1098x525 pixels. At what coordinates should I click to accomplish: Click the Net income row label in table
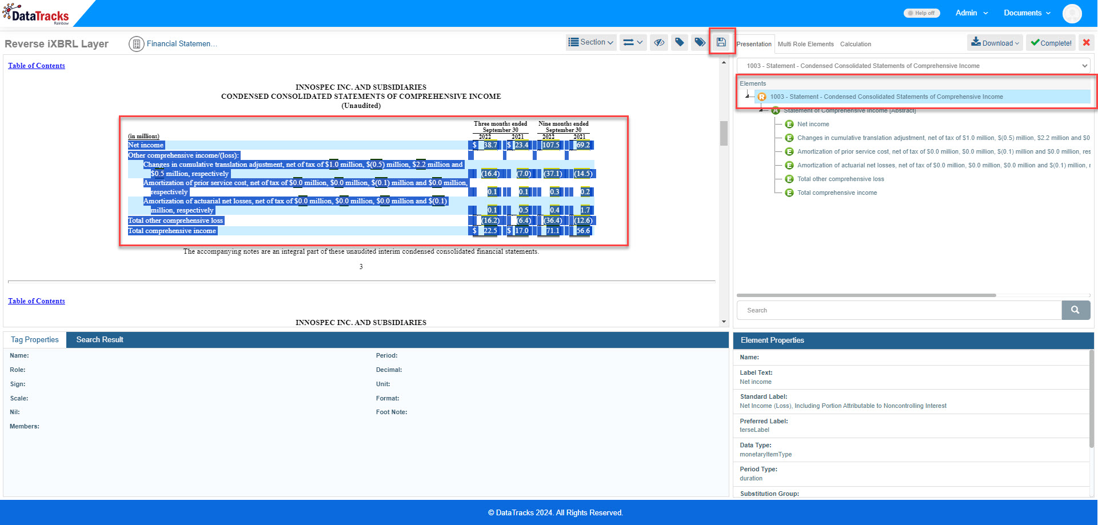click(x=146, y=145)
